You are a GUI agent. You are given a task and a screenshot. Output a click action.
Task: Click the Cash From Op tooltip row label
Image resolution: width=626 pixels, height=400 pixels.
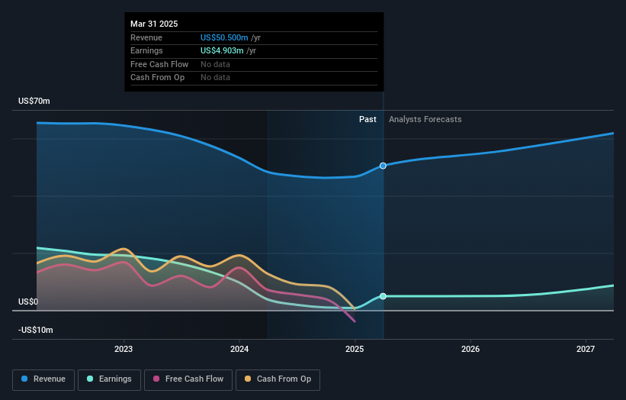tap(157, 78)
